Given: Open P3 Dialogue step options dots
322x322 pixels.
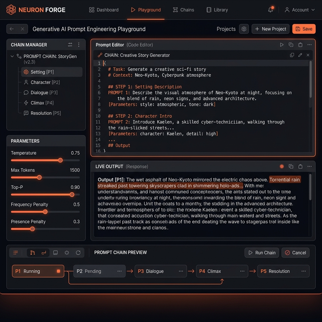Looking at the screenshot, I should point(181,271).
